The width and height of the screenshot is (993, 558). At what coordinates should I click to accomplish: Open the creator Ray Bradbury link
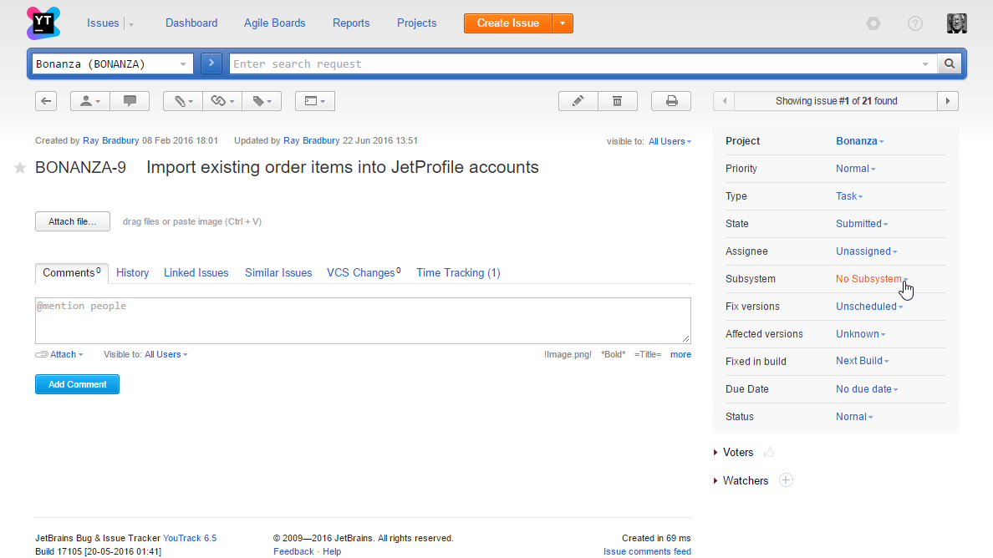(x=111, y=141)
